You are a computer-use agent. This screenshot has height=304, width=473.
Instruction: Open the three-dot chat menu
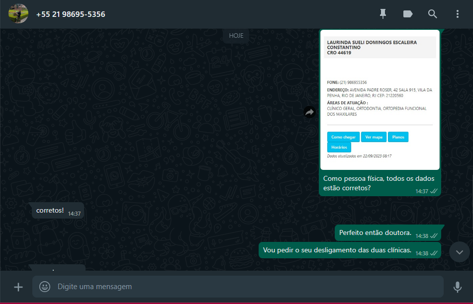click(x=457, y=14)
